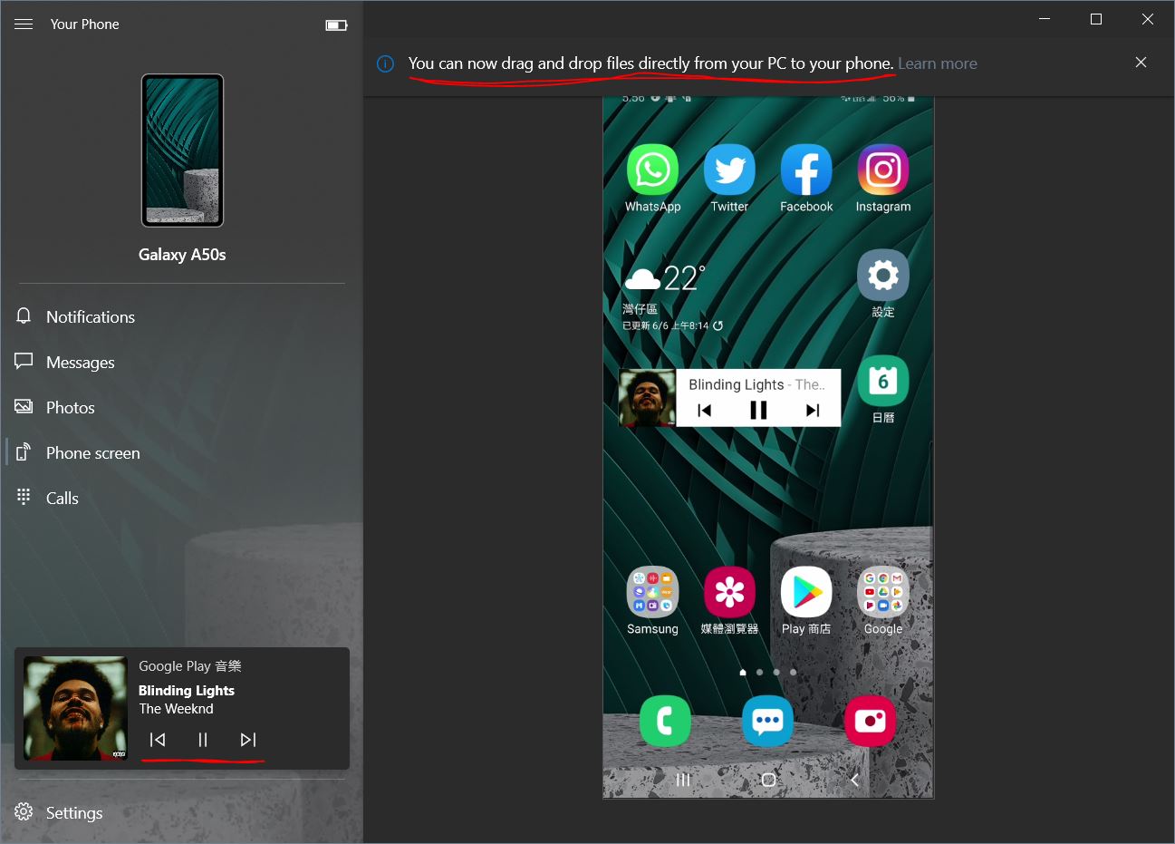Image resolution: width=1175 pixels, height=844 pixels.
Task: Refresh the weather widget update icon
Action: pos(718,325)
